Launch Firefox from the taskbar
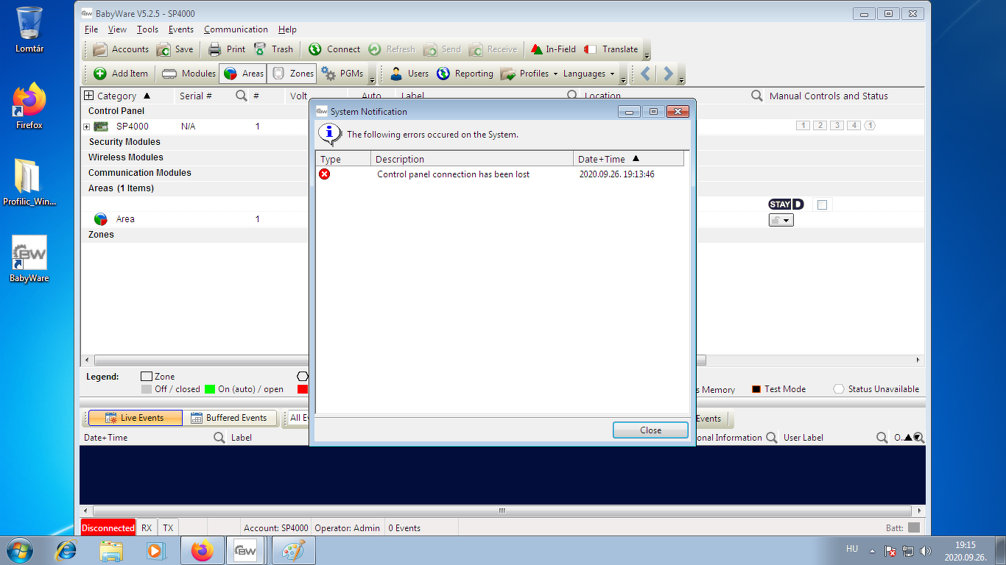The width and height of the screenshot is (1006, 565). coord(202,550)
